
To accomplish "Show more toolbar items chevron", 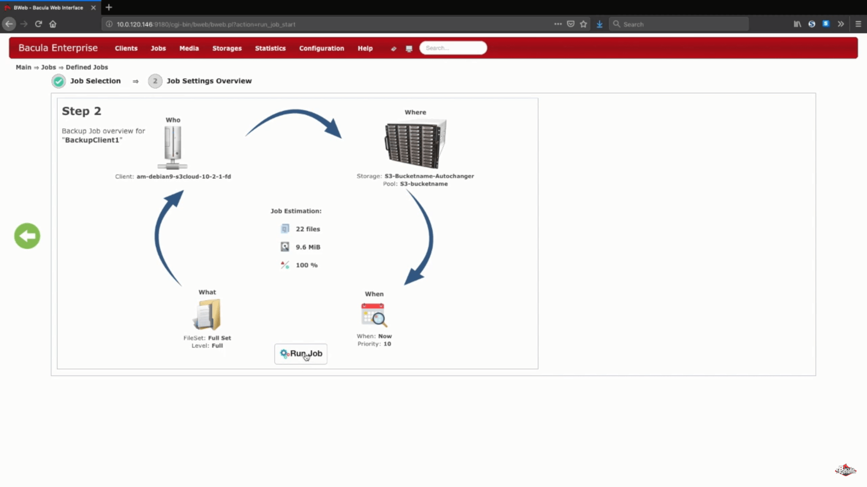I will pyautogui.click(x=841, y=24).
